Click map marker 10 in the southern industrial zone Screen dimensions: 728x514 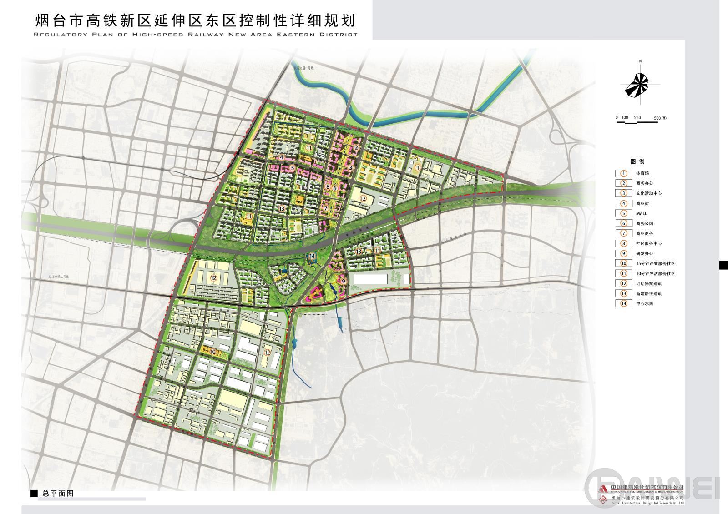(212, 351)
